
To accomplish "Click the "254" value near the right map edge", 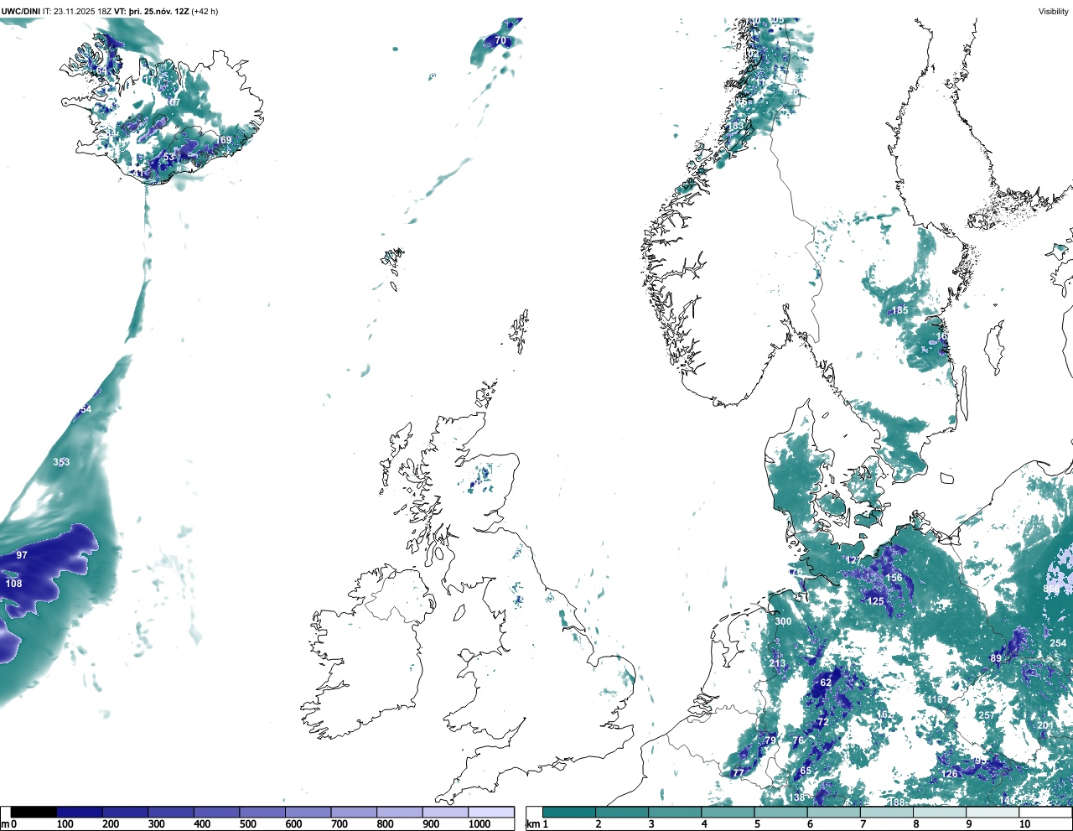I will (x=1058, y=643).
